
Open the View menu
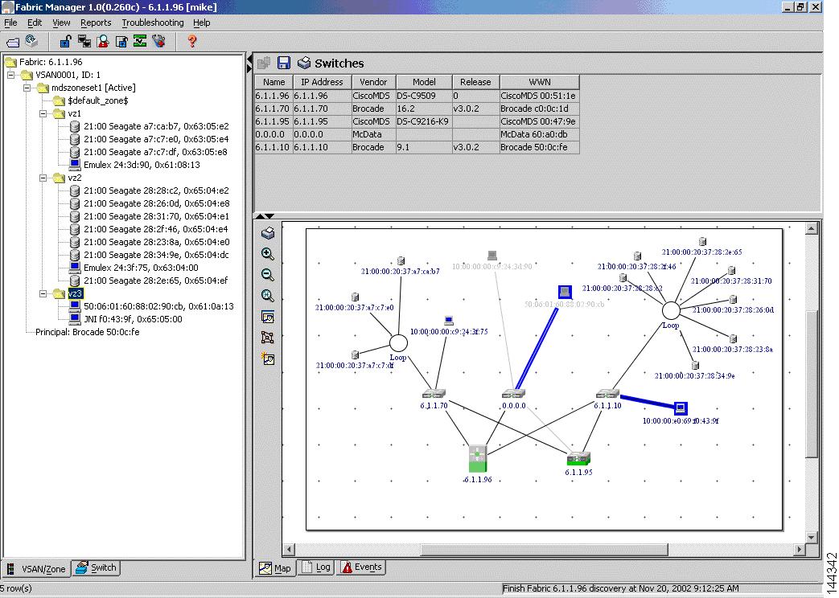[x=61, y=23]
